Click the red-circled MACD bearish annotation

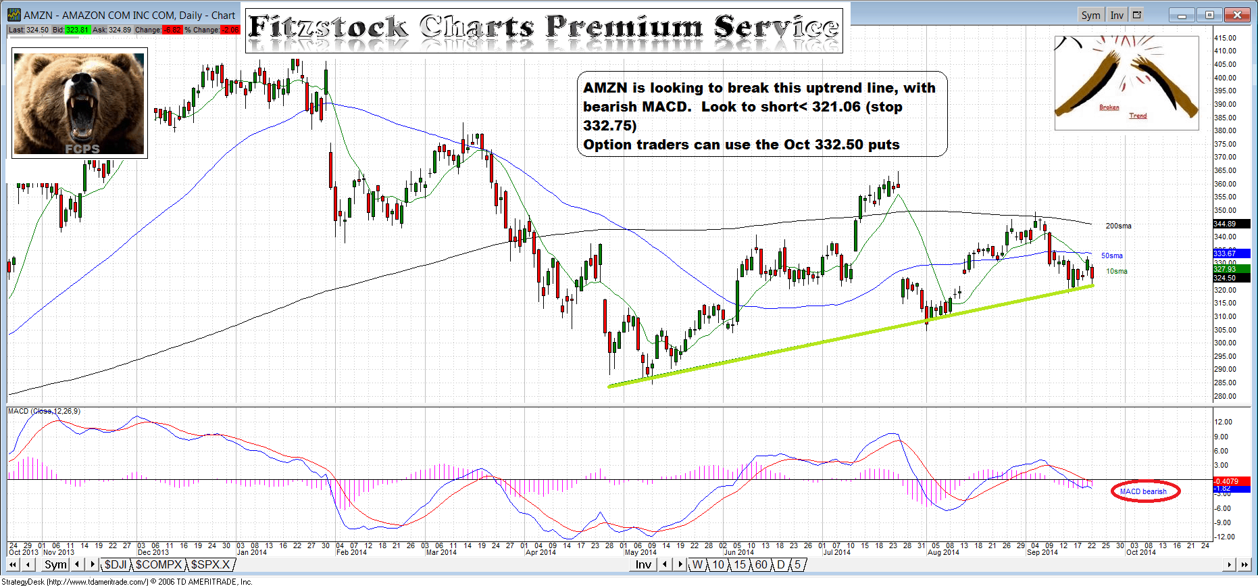tap(1144, 491)
